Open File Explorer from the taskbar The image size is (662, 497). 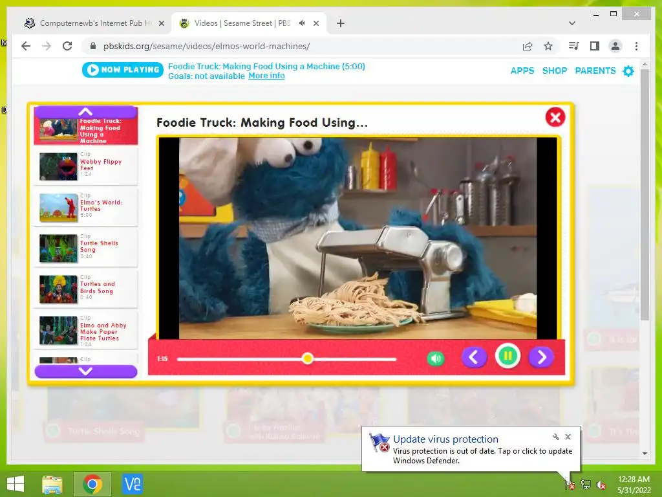click(52, 484)
